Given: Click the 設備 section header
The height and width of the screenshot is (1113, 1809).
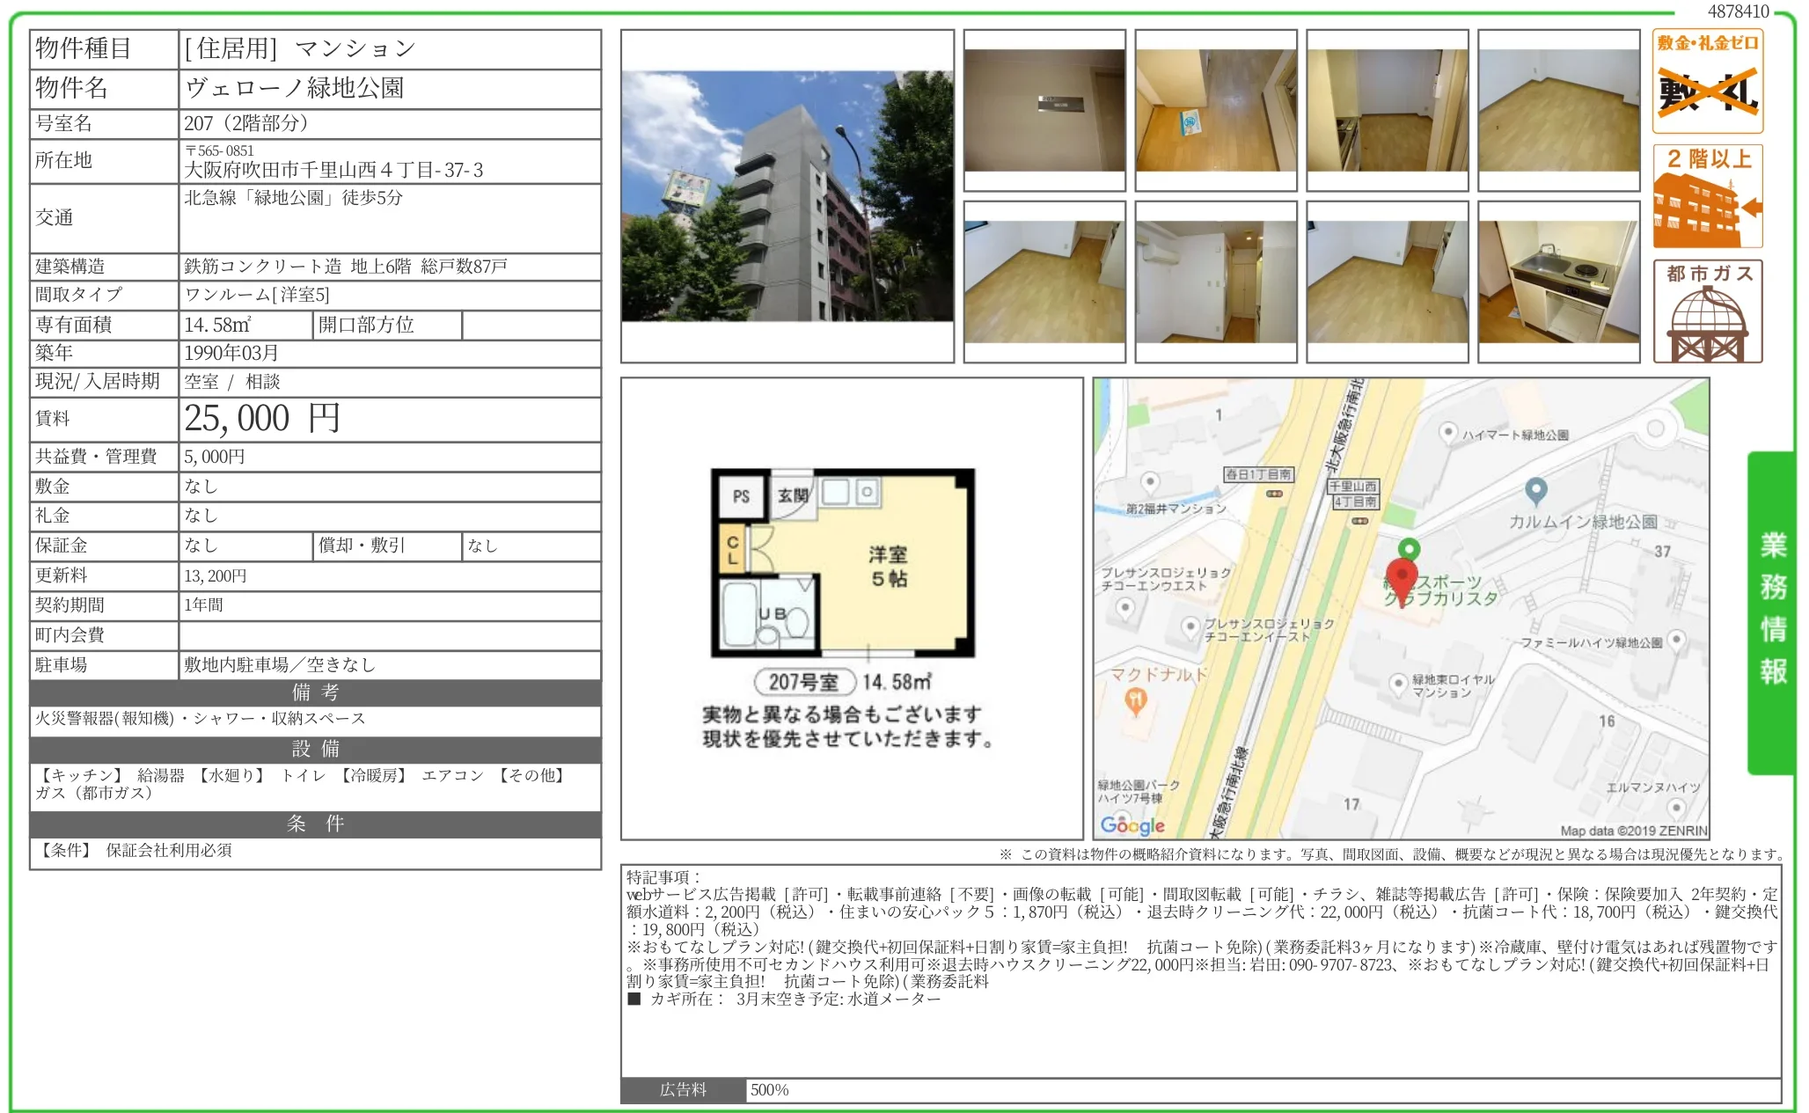Looking at the screenshot, I should [x=315, y=749].
